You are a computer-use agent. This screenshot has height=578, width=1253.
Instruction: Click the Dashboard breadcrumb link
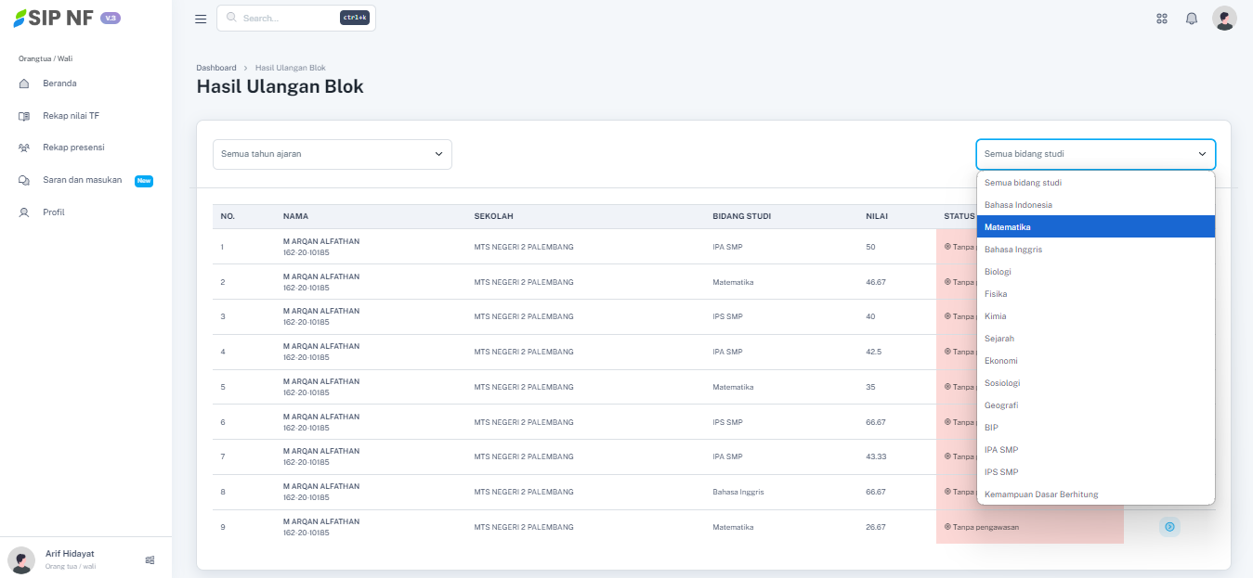216,68
